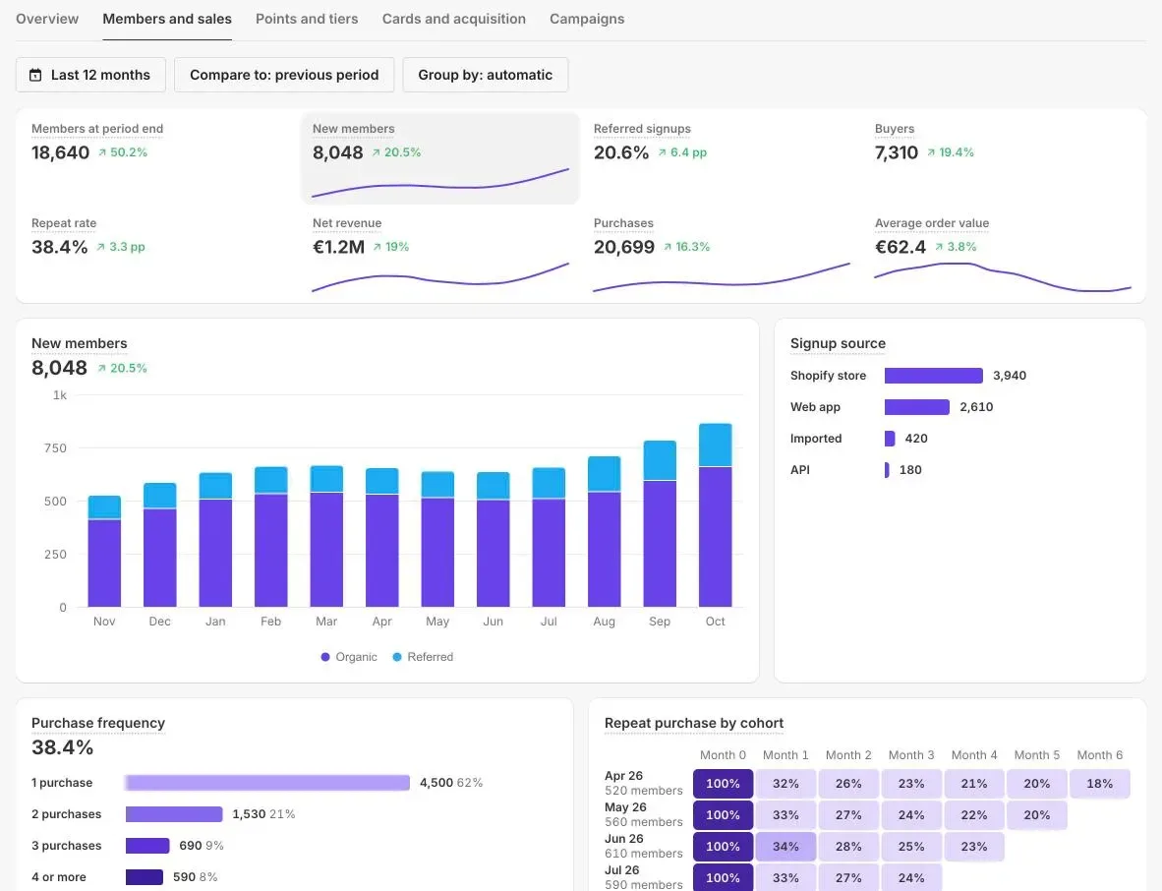The image size is (1162, 891).
Task: Go to the Campaigns tab
Action: pyautogui.click(x=587, y=19)
